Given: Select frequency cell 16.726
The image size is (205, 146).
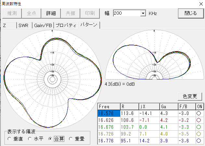Looking at the screenshot, I should coord(109,134).
